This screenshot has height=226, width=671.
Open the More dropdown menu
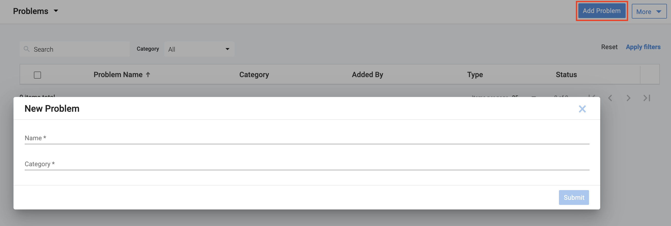coord(649,11)
